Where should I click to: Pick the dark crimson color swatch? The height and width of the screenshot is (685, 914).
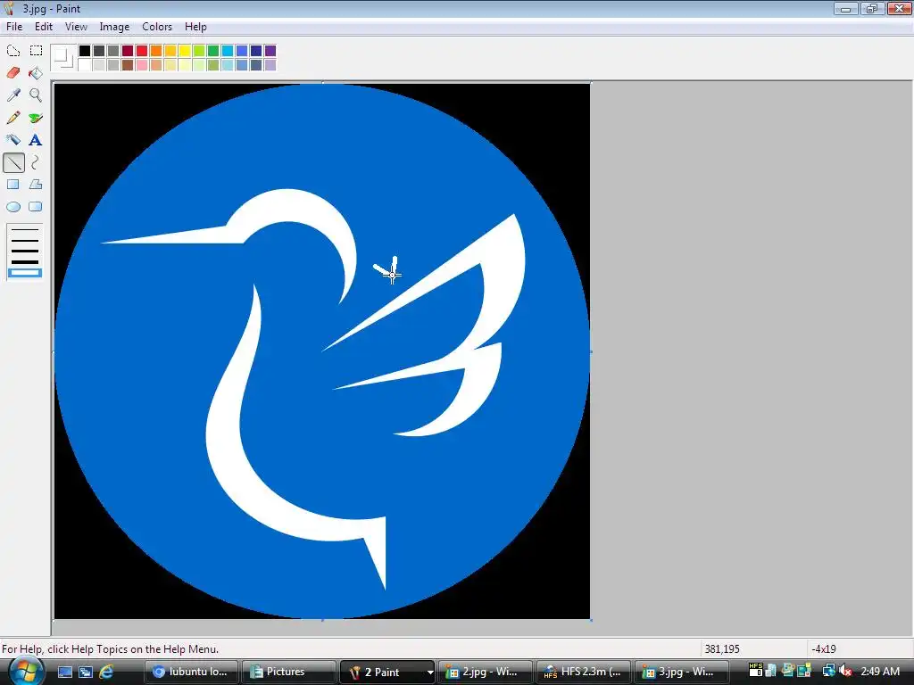pos(128,51)
